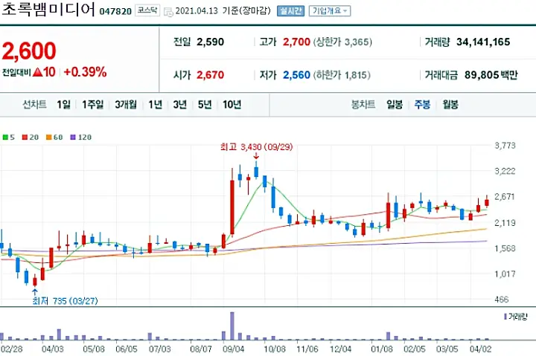This screenshot has height=356, width=536.
Task: Select the 1년 line chart tab
Action: [x=155, y=104]
